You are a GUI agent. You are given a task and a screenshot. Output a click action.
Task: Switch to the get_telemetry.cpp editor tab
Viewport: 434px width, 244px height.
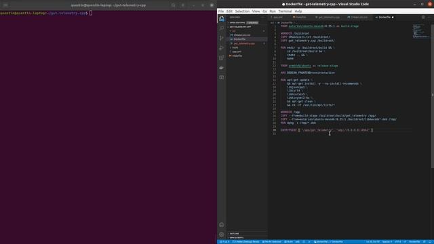328,17
